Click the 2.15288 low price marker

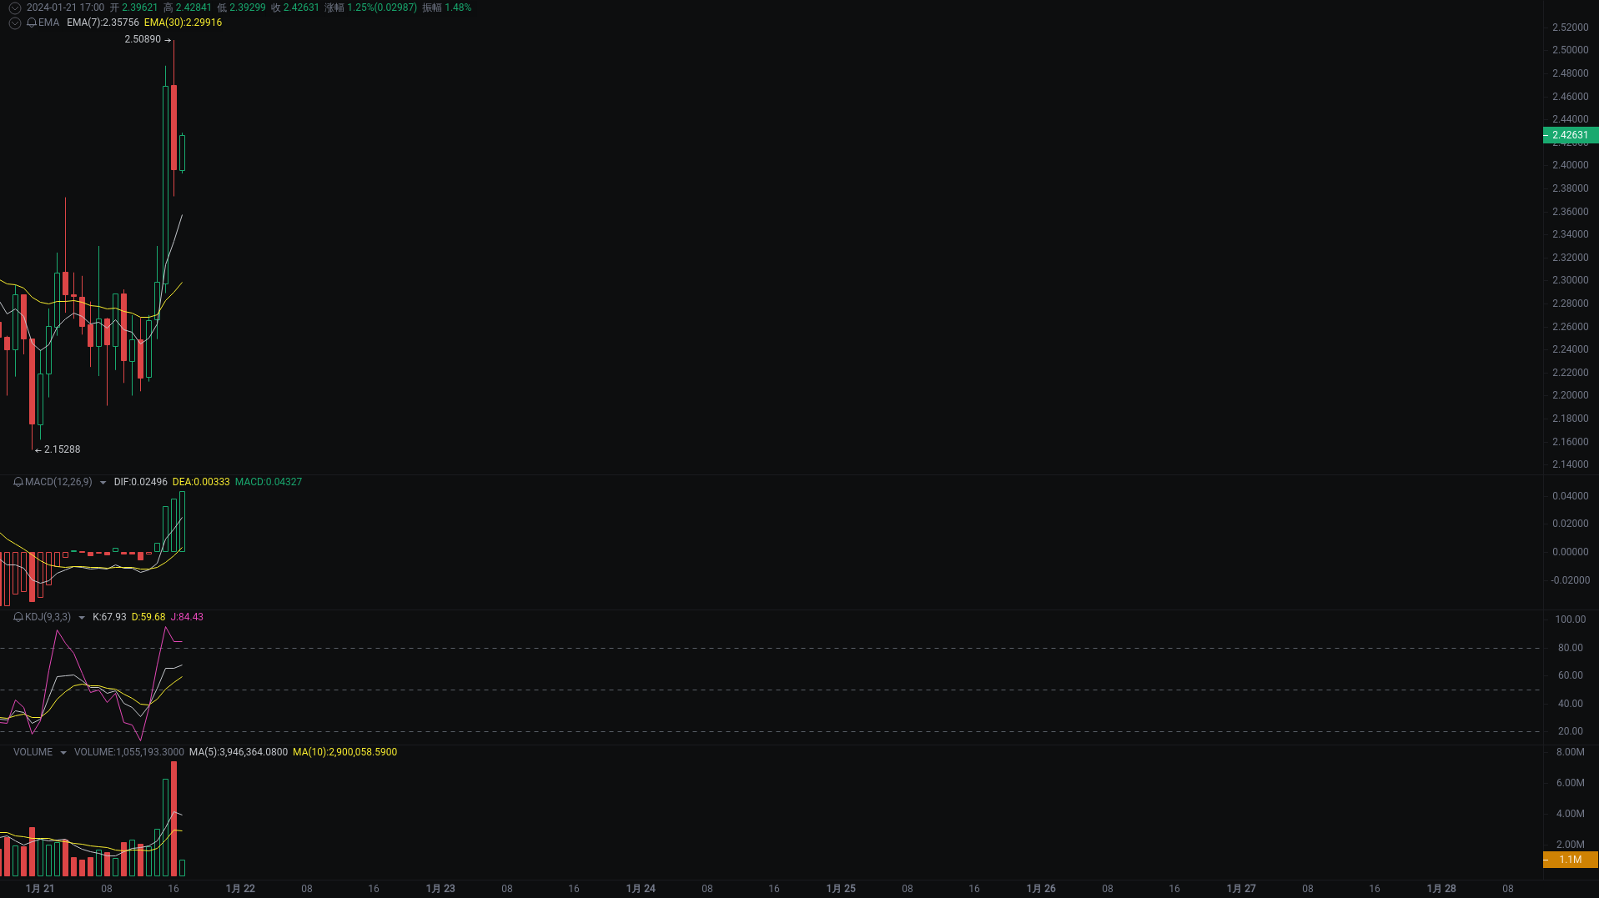(x=62, y=449)
